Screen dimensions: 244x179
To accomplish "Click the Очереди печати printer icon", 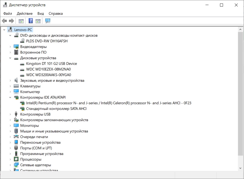I will [16, 137].
